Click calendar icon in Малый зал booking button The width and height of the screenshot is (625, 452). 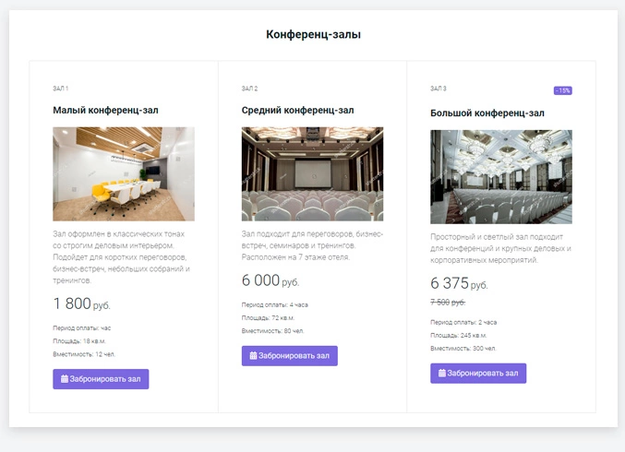[65, 379]
